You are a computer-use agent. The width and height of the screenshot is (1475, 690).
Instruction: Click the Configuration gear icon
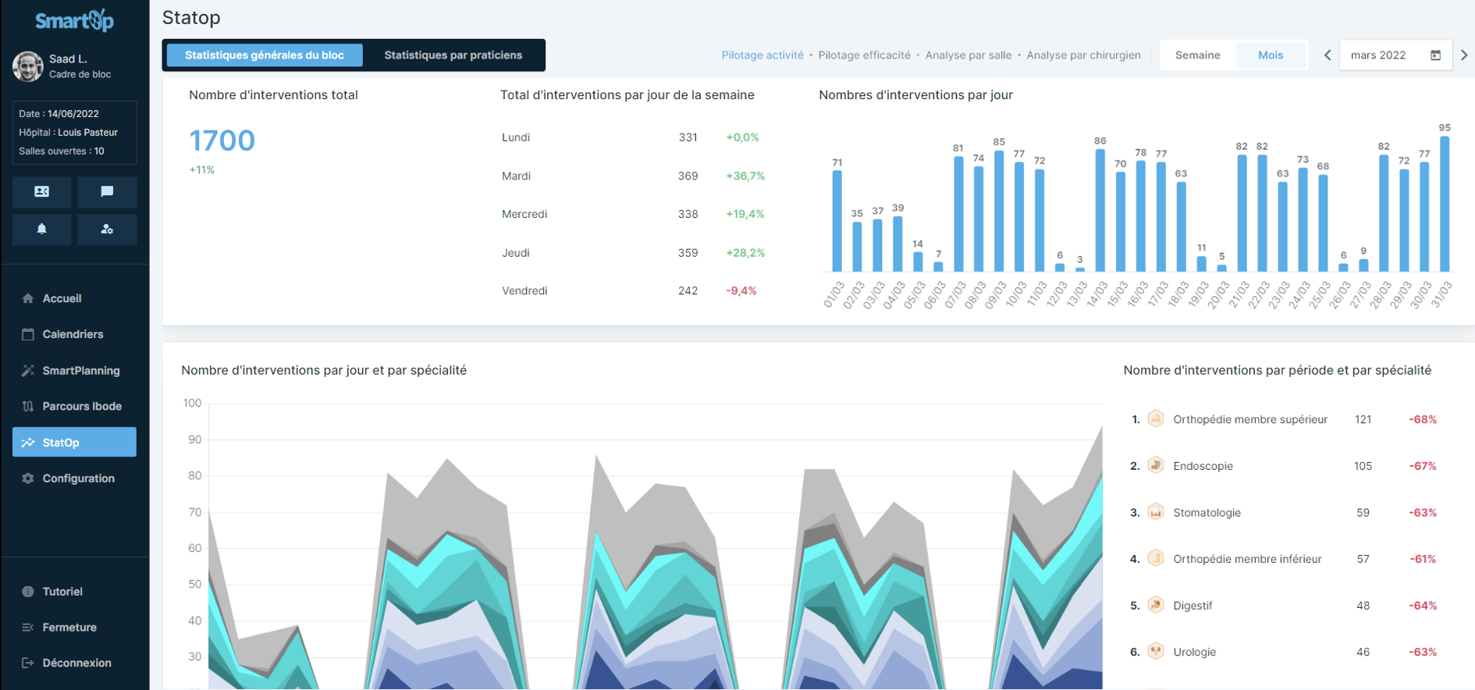28,478
